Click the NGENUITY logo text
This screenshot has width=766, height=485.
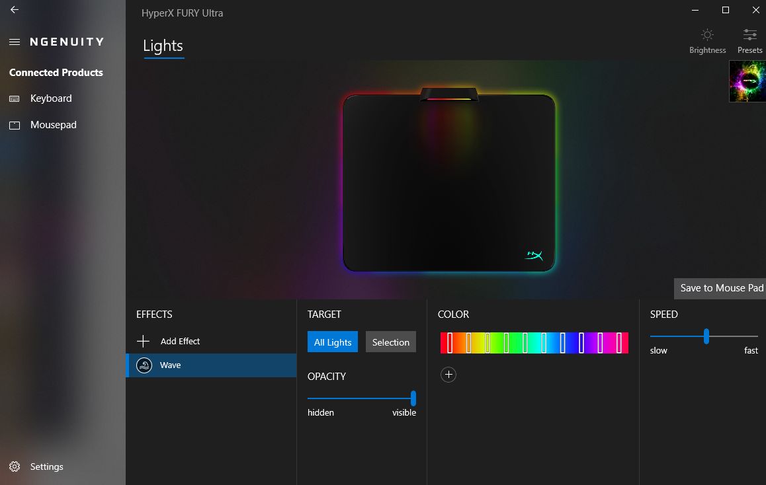pyautogui.click(x=67, y=42)
